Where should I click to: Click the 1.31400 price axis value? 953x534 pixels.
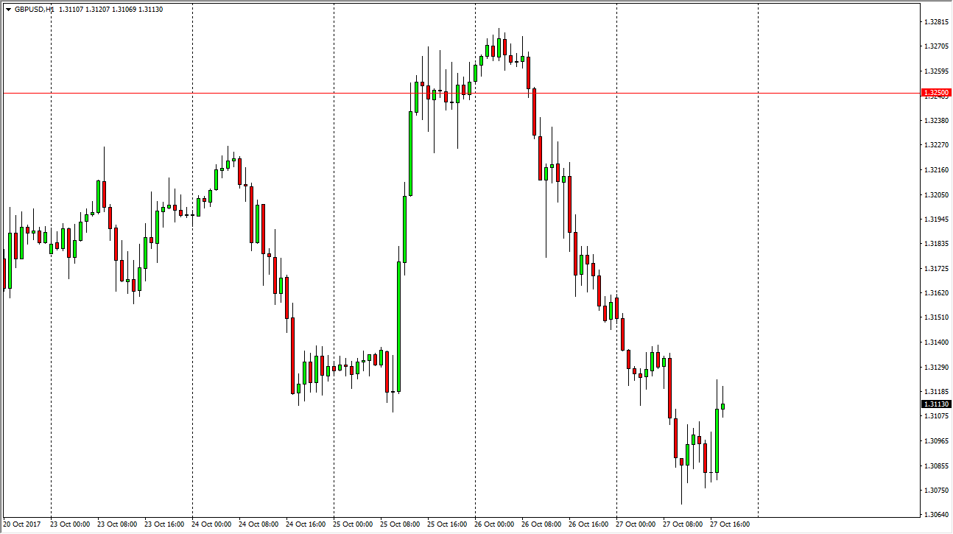(x=936, y=342)
